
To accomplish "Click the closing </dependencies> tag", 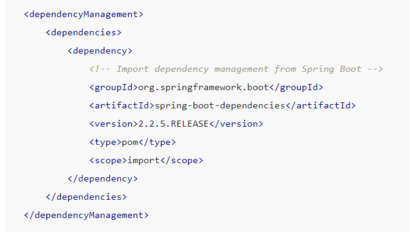I will coord(86,197).
